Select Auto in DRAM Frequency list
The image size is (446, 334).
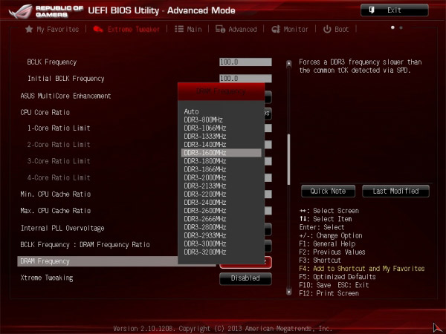[221, 111]
